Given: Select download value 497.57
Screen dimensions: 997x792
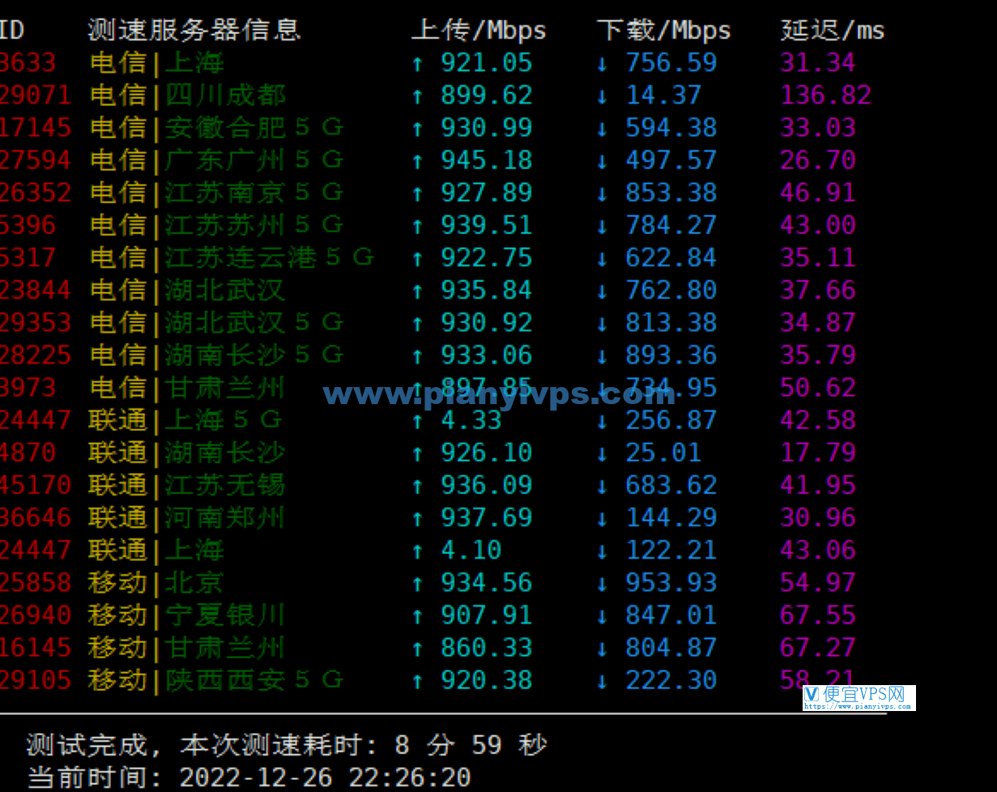Looking at the screenshot, I should pyautogui.click(x=671, y=160).
